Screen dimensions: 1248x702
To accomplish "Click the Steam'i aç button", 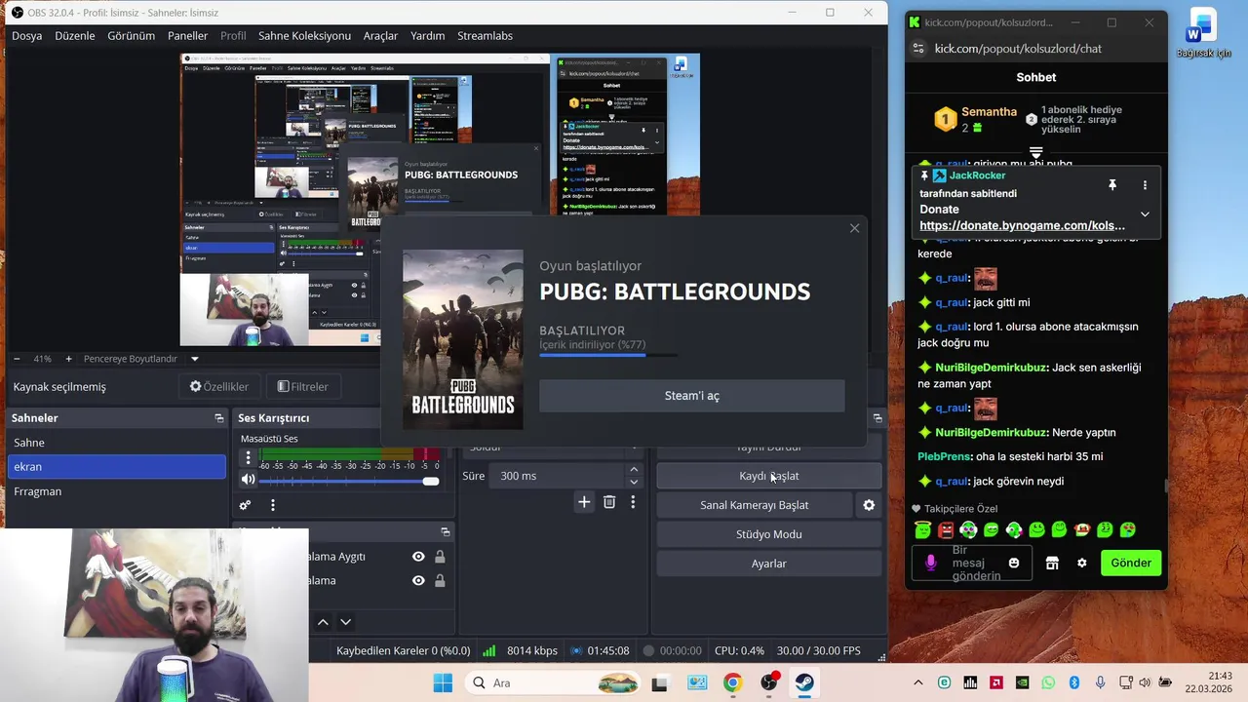I will (x=692, y=396).
